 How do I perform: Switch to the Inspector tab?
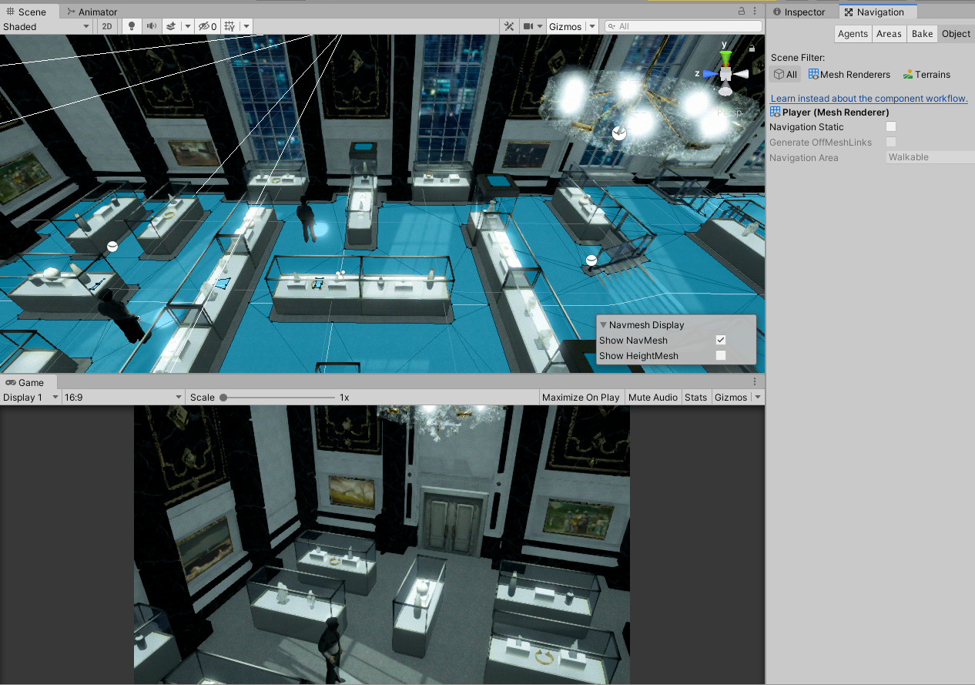point(799,12)
